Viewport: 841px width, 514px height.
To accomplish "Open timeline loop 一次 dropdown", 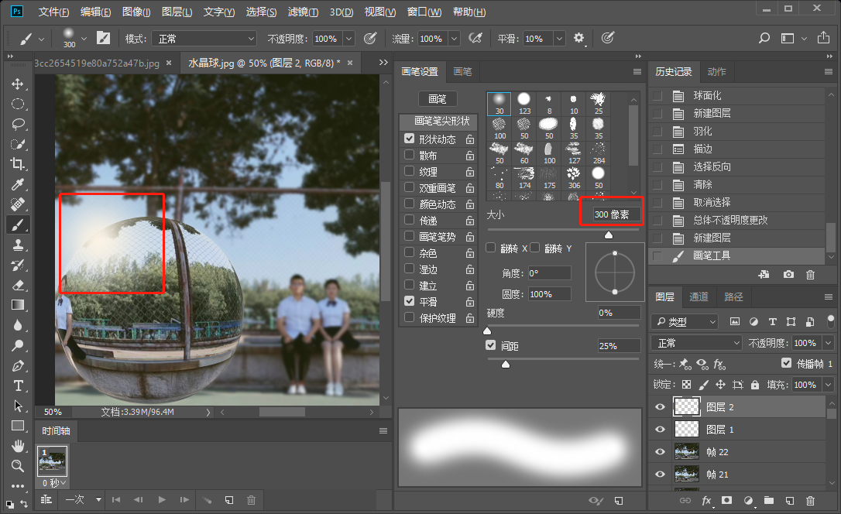I will tap(83, 499).
